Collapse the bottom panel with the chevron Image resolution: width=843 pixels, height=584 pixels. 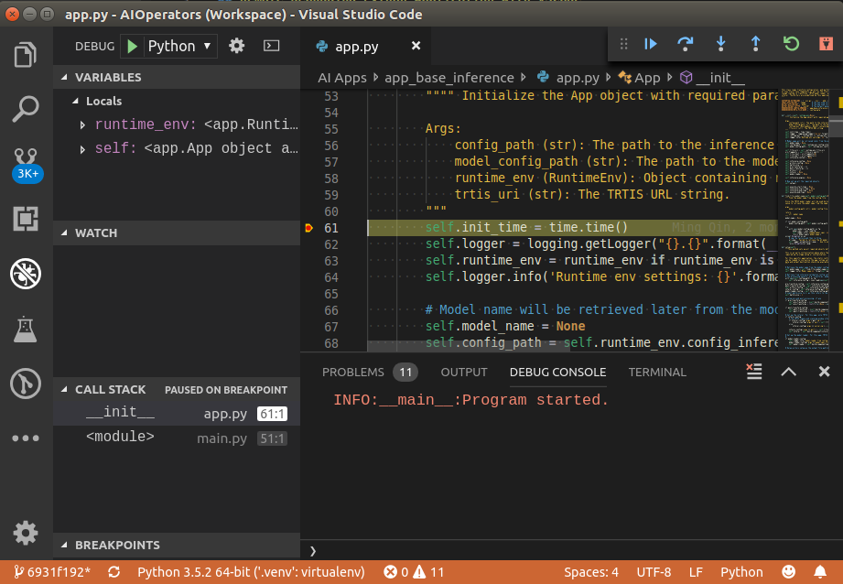point(788,372)
